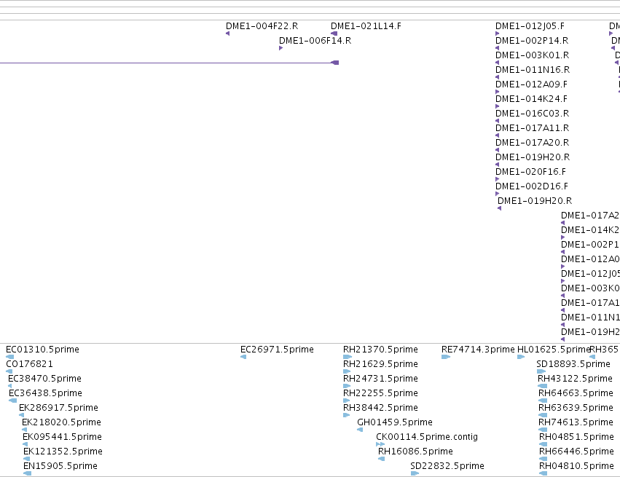620x477 pixels.
Task: Select RH43122.5prime feature
Action: 575,379
